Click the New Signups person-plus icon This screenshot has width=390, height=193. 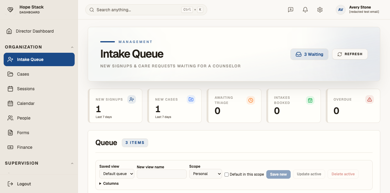coord(132,99)
